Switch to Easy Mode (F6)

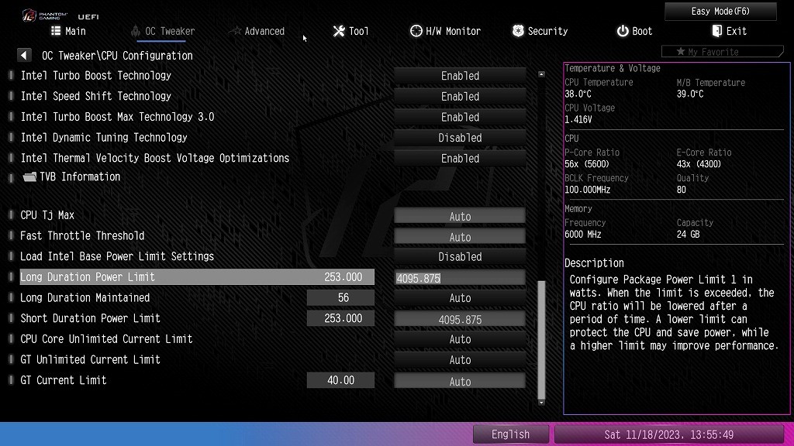click(x=720, y=11)
